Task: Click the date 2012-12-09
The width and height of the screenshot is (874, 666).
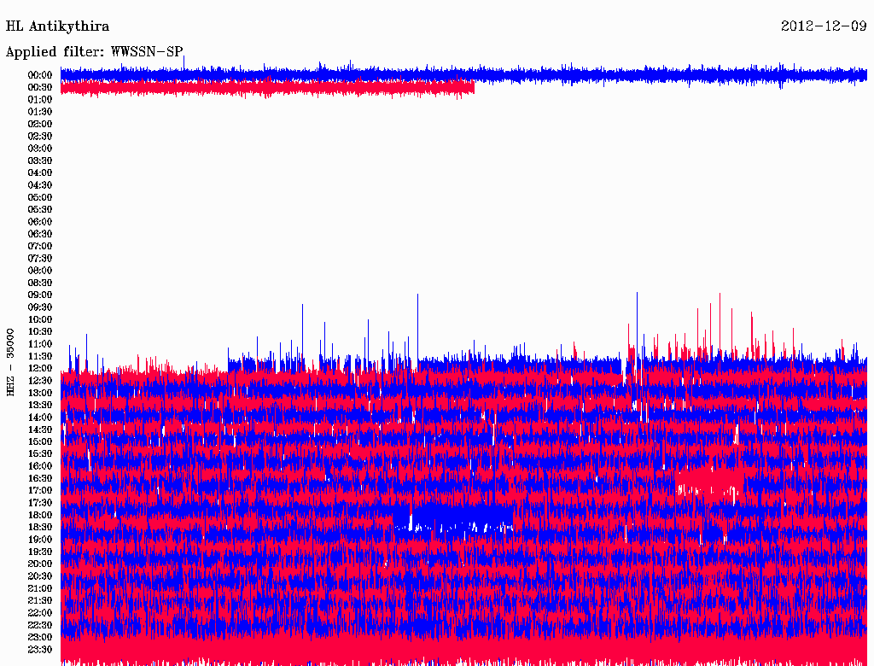Action: coord(824,26)
